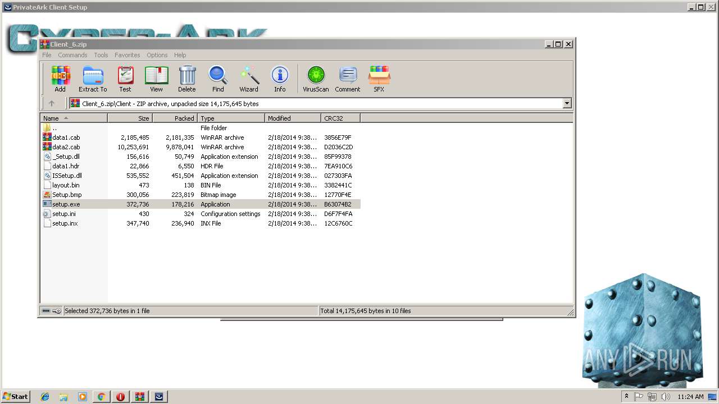The width and height of the screenshot is (719, 404).
Task: Click the taskbar clock 11:24 AM
Action: pos(690,397)
